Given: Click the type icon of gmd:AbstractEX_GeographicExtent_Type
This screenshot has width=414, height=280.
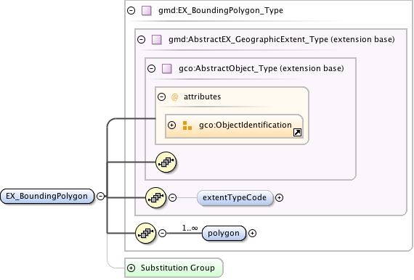Looking at the screenshot, I should coord(157,40).
